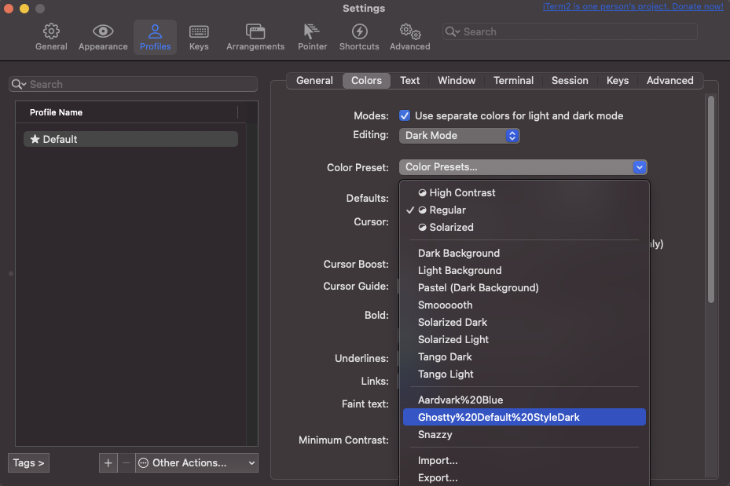This screenshot has width=730, height=486.
Task: Open the iTerm2 donate link
Action: 633,6
